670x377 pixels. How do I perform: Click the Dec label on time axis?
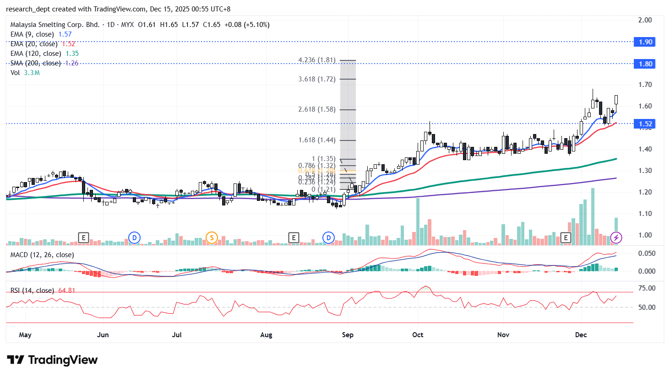[581, 335]
